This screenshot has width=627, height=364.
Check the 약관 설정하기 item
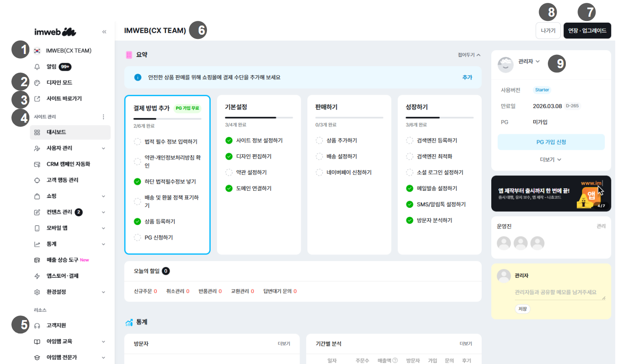coord(229,172)
